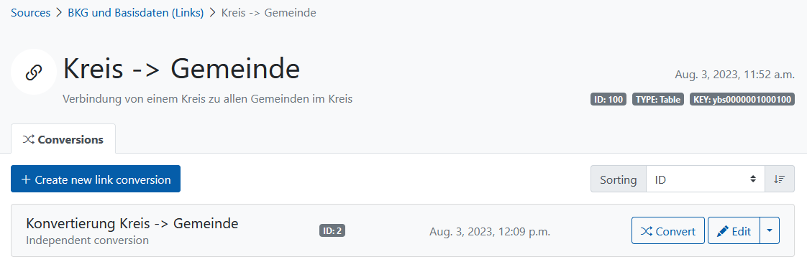Click the ID: 100 badge
The image size is (807, 267).
pos(608,99)
